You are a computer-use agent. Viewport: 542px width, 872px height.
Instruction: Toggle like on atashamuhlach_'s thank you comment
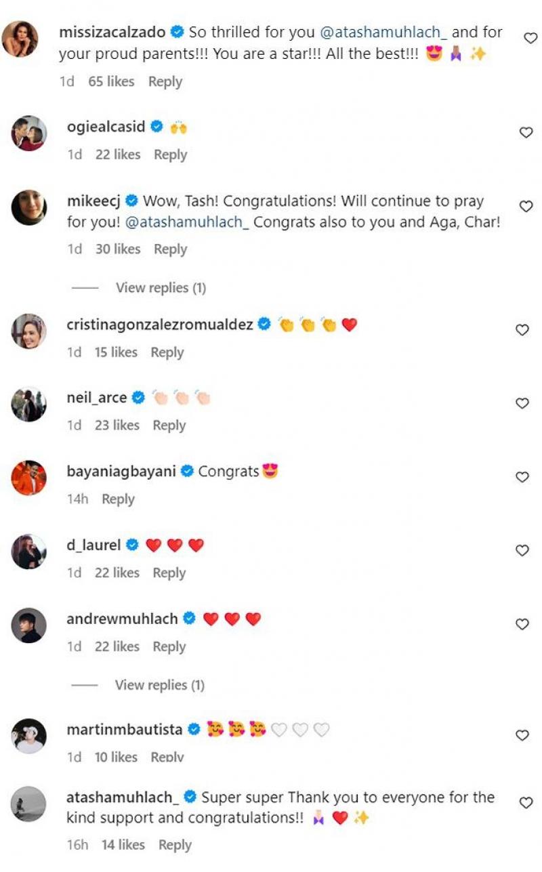tap(526, 803)
